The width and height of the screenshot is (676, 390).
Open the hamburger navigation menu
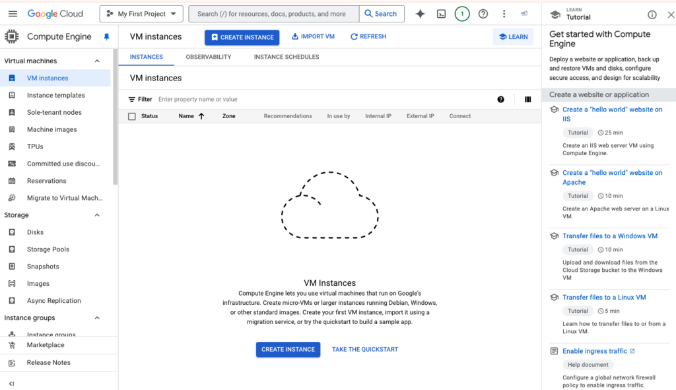(13, 14)
